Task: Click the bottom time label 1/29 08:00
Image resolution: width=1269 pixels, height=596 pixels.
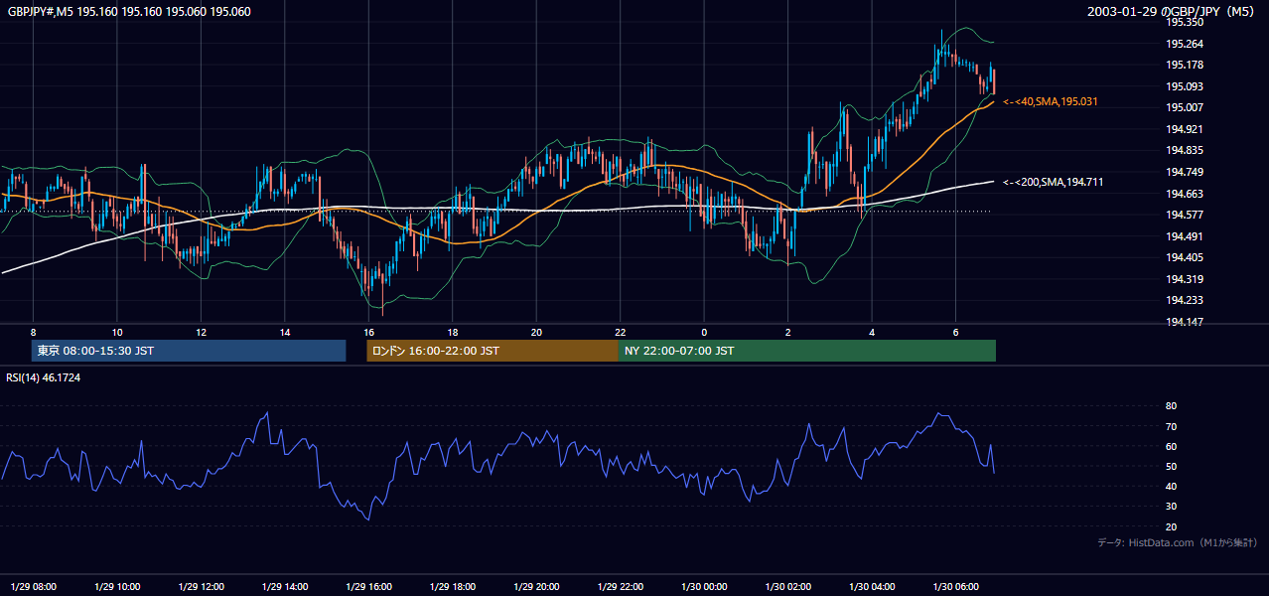Action: (x=34, y=586)
